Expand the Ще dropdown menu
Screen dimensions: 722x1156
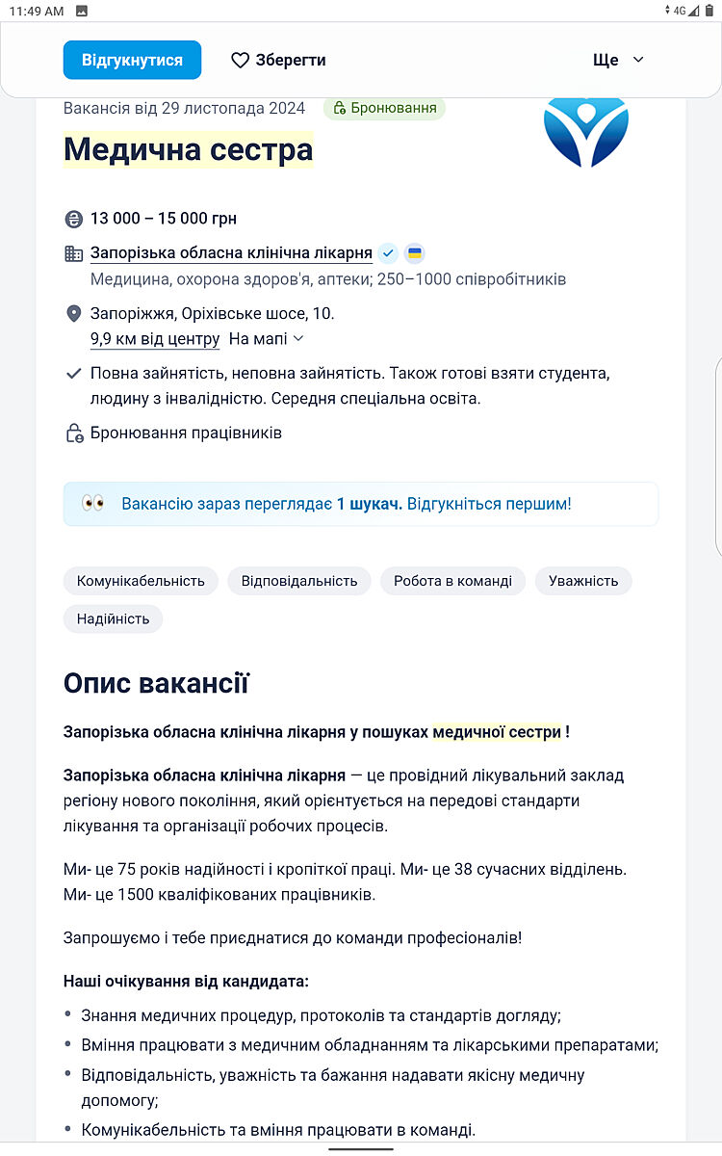click(x=618, y=60)
